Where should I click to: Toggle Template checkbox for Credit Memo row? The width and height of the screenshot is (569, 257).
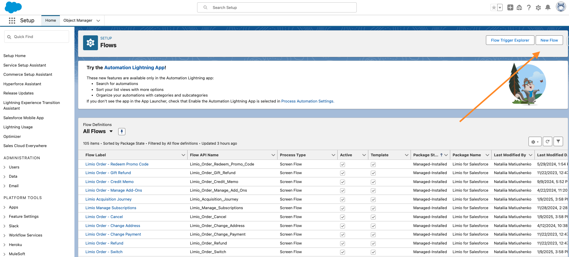(373, 182)
